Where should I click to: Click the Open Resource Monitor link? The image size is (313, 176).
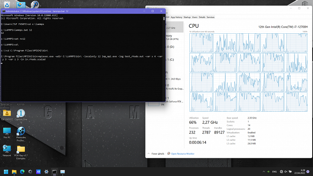pyautogui.click(x=183, y=153)
